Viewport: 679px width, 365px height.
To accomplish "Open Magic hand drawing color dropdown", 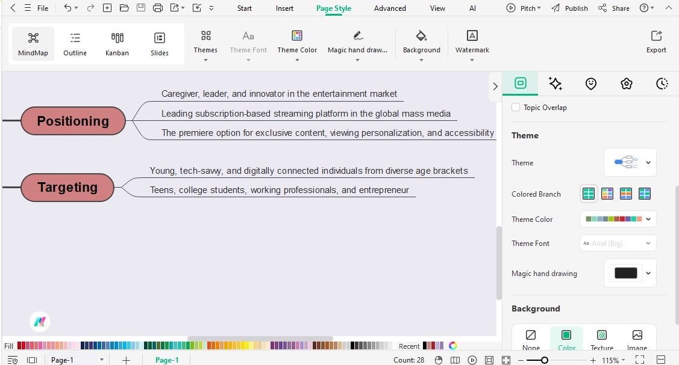I will pyautogui.click(x=630, y=273).
